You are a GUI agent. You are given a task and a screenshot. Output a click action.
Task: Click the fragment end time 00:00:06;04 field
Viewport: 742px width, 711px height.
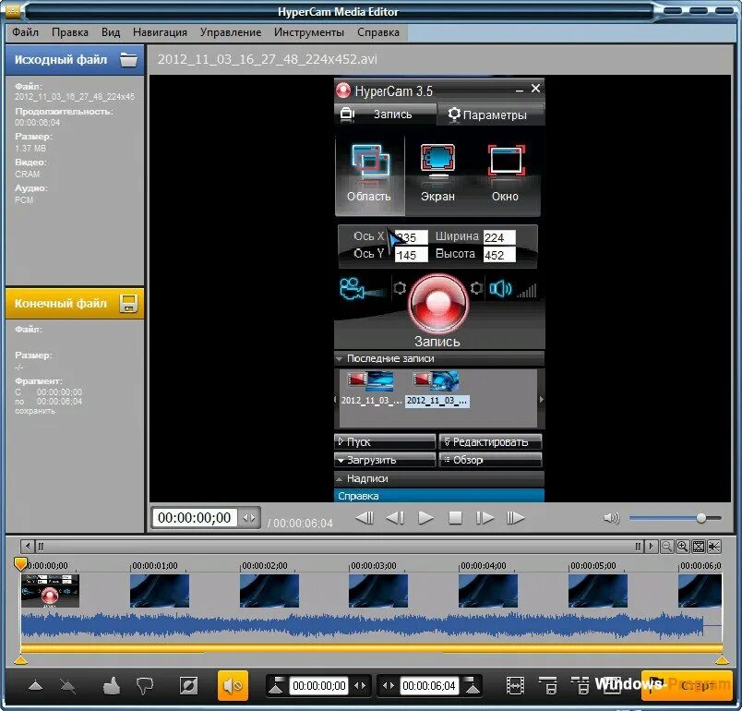(x=429, y=685)
